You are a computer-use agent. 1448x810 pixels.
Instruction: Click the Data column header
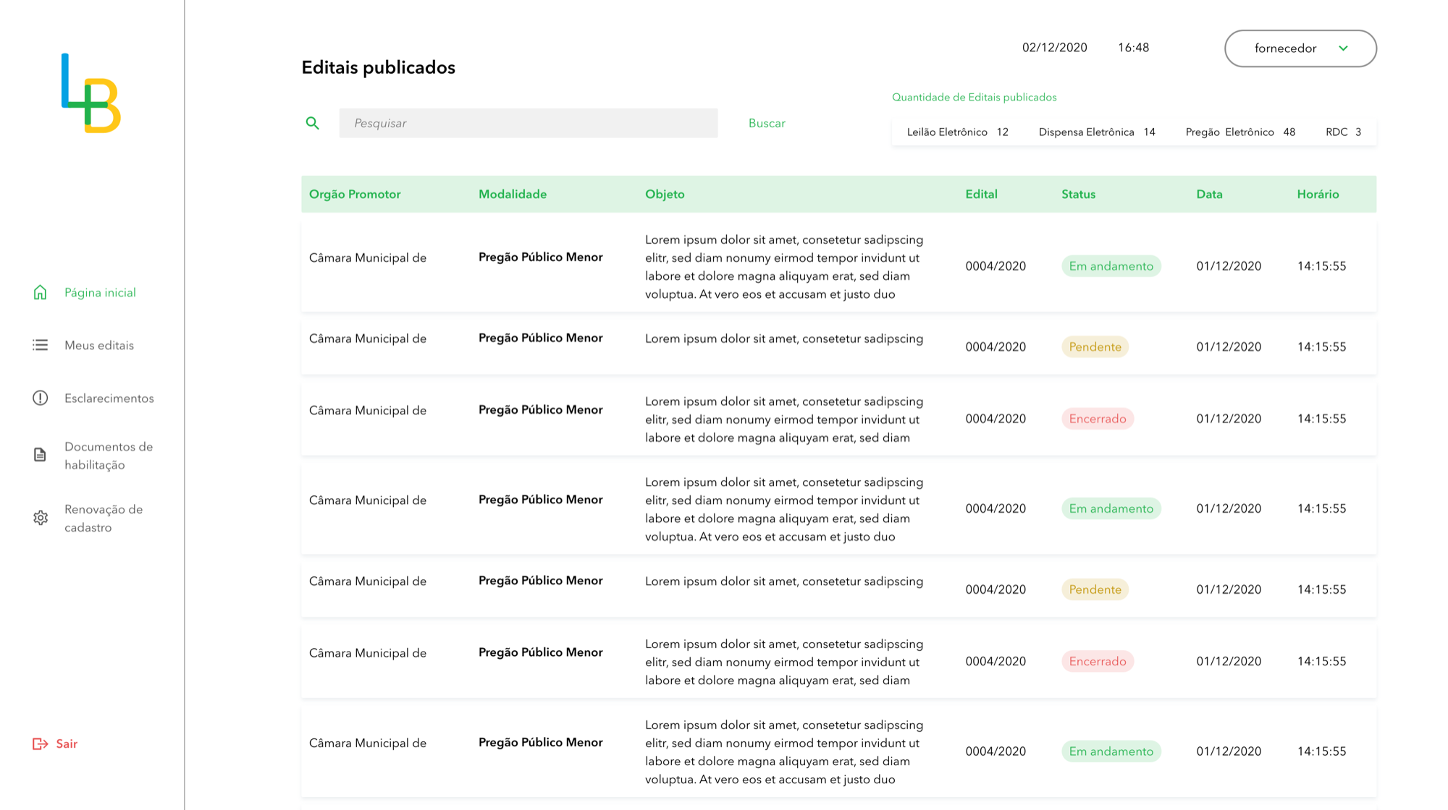[x=1209, y=194]
